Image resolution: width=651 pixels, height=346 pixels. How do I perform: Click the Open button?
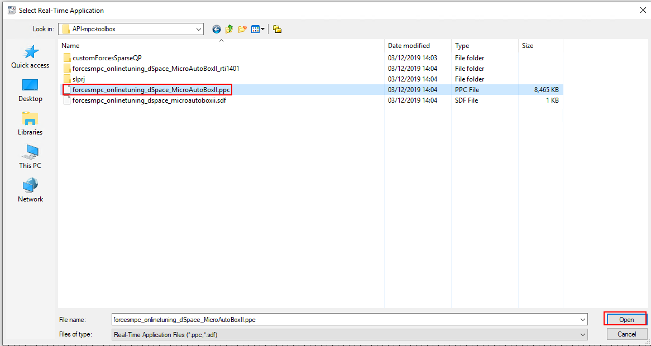click(626, 320)
